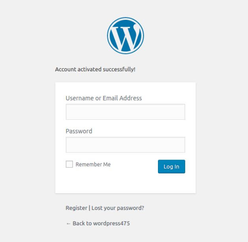Click the white W letter in the logo

point(125,35)
